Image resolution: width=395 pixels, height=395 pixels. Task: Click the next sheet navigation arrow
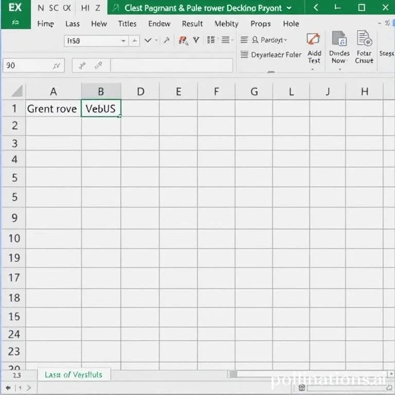(x=28, y=387)
